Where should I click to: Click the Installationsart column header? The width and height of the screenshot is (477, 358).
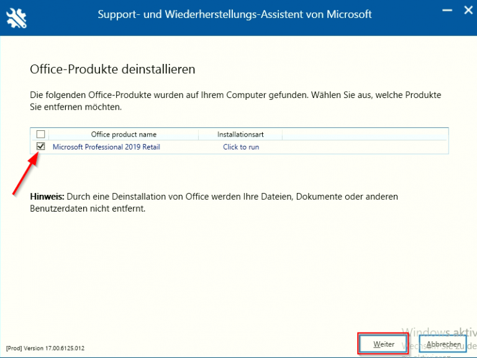click(240, 134)
